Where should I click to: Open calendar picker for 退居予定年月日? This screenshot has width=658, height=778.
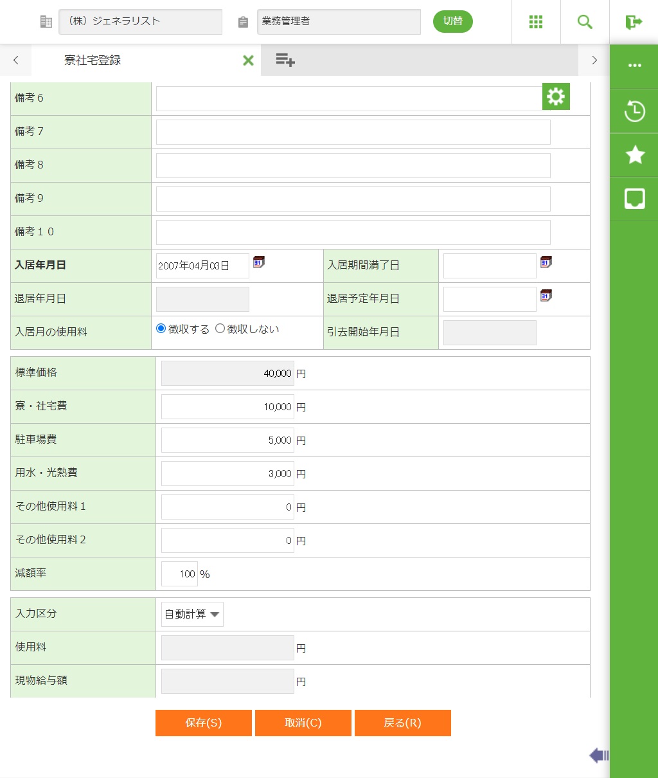click(x=546, y=295)
